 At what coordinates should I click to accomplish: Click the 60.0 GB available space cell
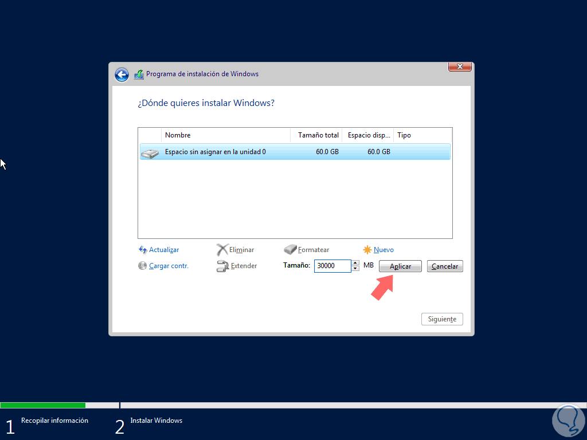(379, 152)
